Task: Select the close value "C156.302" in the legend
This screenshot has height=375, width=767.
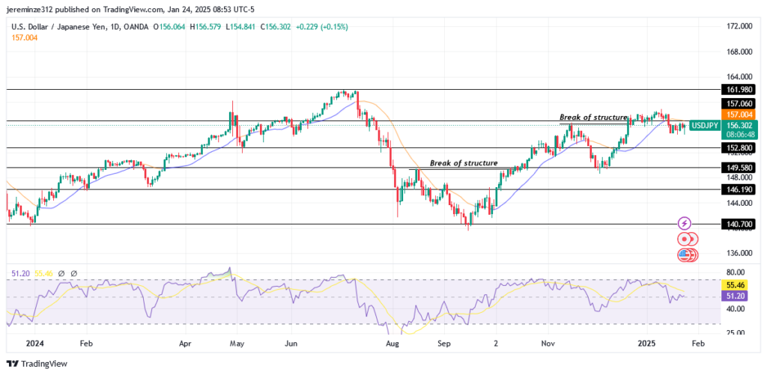Action: point(277,28)
